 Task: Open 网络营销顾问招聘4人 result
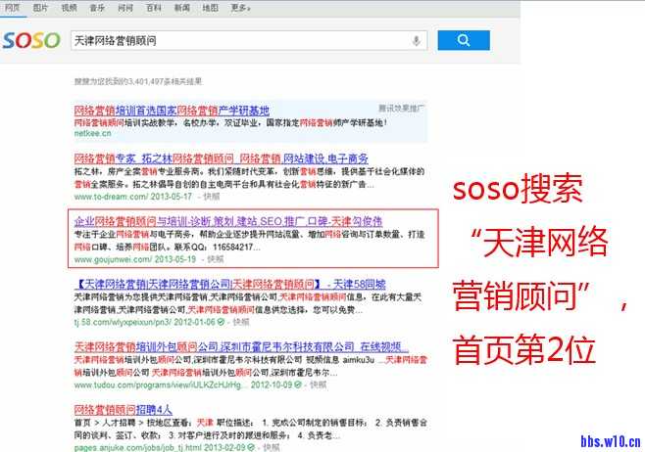point(123,408)
